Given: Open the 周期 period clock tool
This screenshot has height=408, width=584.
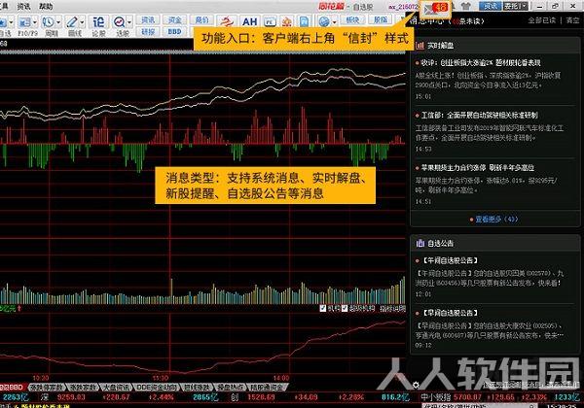Looking at the screenshot, I should click(x=48, y=22).
